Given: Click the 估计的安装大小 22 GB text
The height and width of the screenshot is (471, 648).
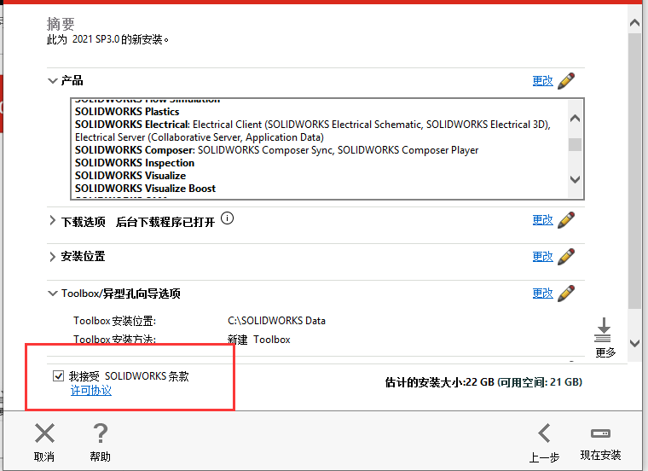Looking at the screenshot, I should tap(440, 382).
